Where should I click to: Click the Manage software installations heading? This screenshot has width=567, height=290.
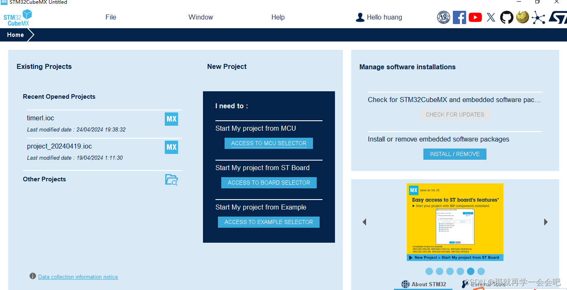point(407,67)
